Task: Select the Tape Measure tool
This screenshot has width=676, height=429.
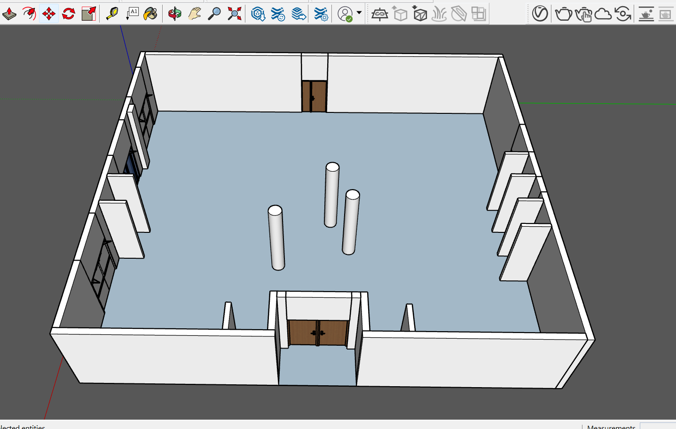Action: (112, 14)
